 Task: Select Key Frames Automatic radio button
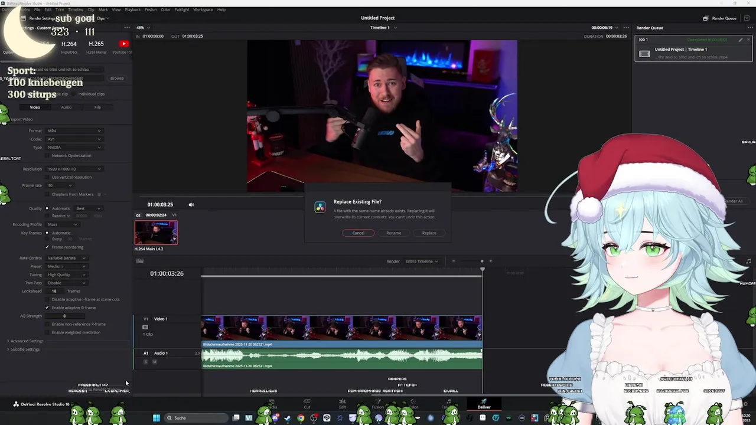click(x=47, y=233)
